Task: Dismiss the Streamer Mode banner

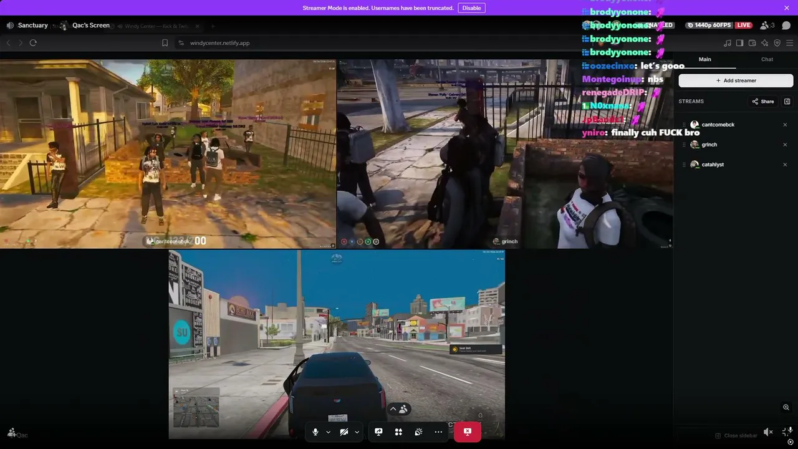Action: [x=787, y=8]
